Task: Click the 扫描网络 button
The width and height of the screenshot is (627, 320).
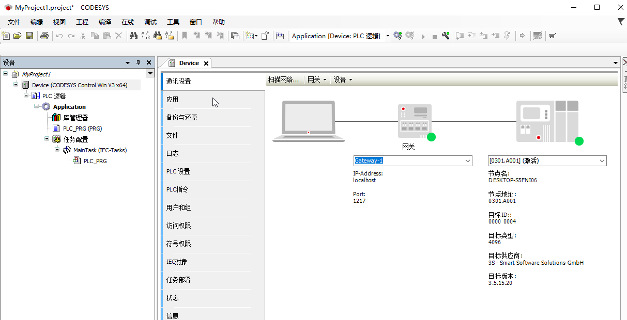Action: tap(283, 80)
